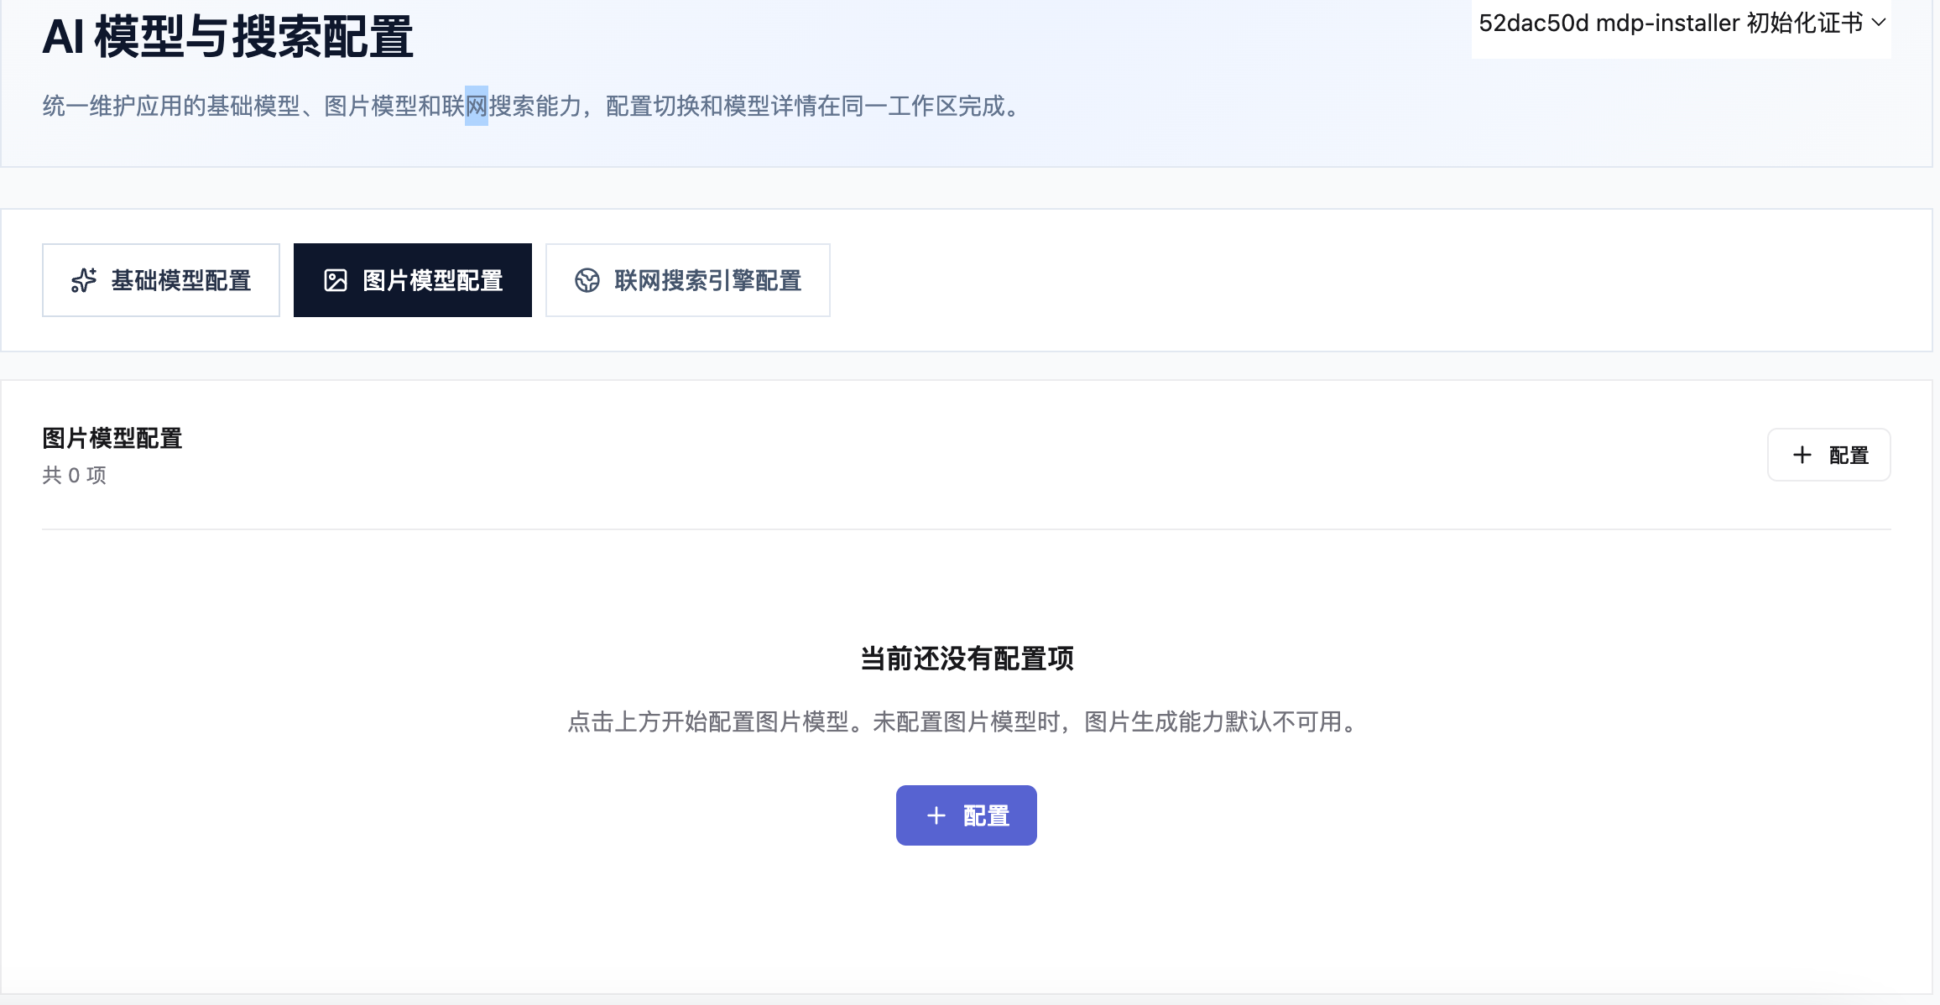Click the blue 配置 button in the empty state
The image size is (1940, 1005).
coord(967,815)
